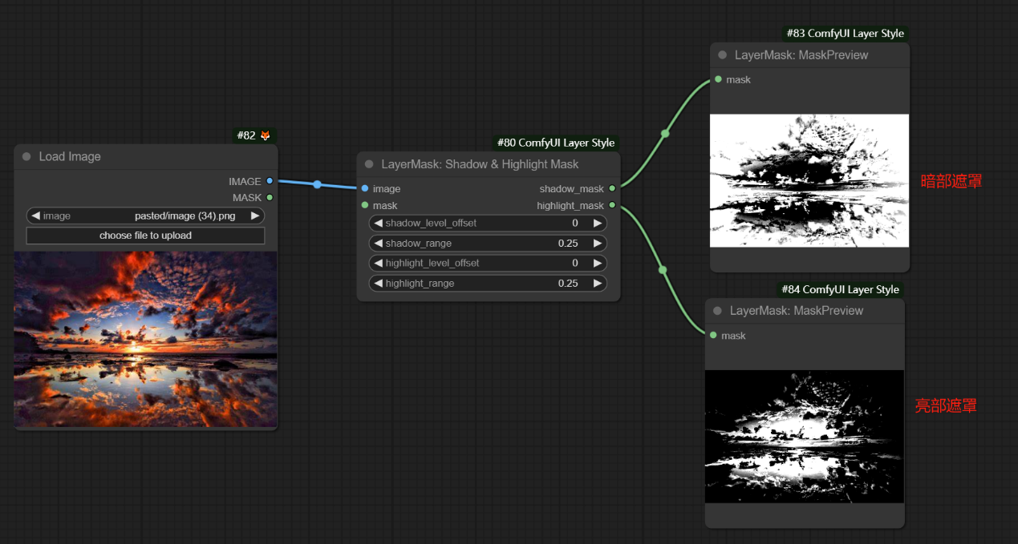This screenshot has height=544, width=1018.
Task: Click the Load Image MASK output port
Action: coord(270,197)
